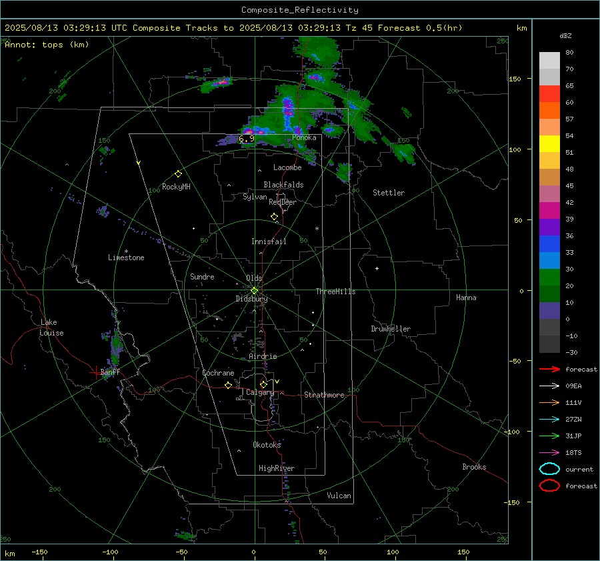Click the RedDeer city label
Viewport: 600px width, 561px height.
(x=283, y=202)
